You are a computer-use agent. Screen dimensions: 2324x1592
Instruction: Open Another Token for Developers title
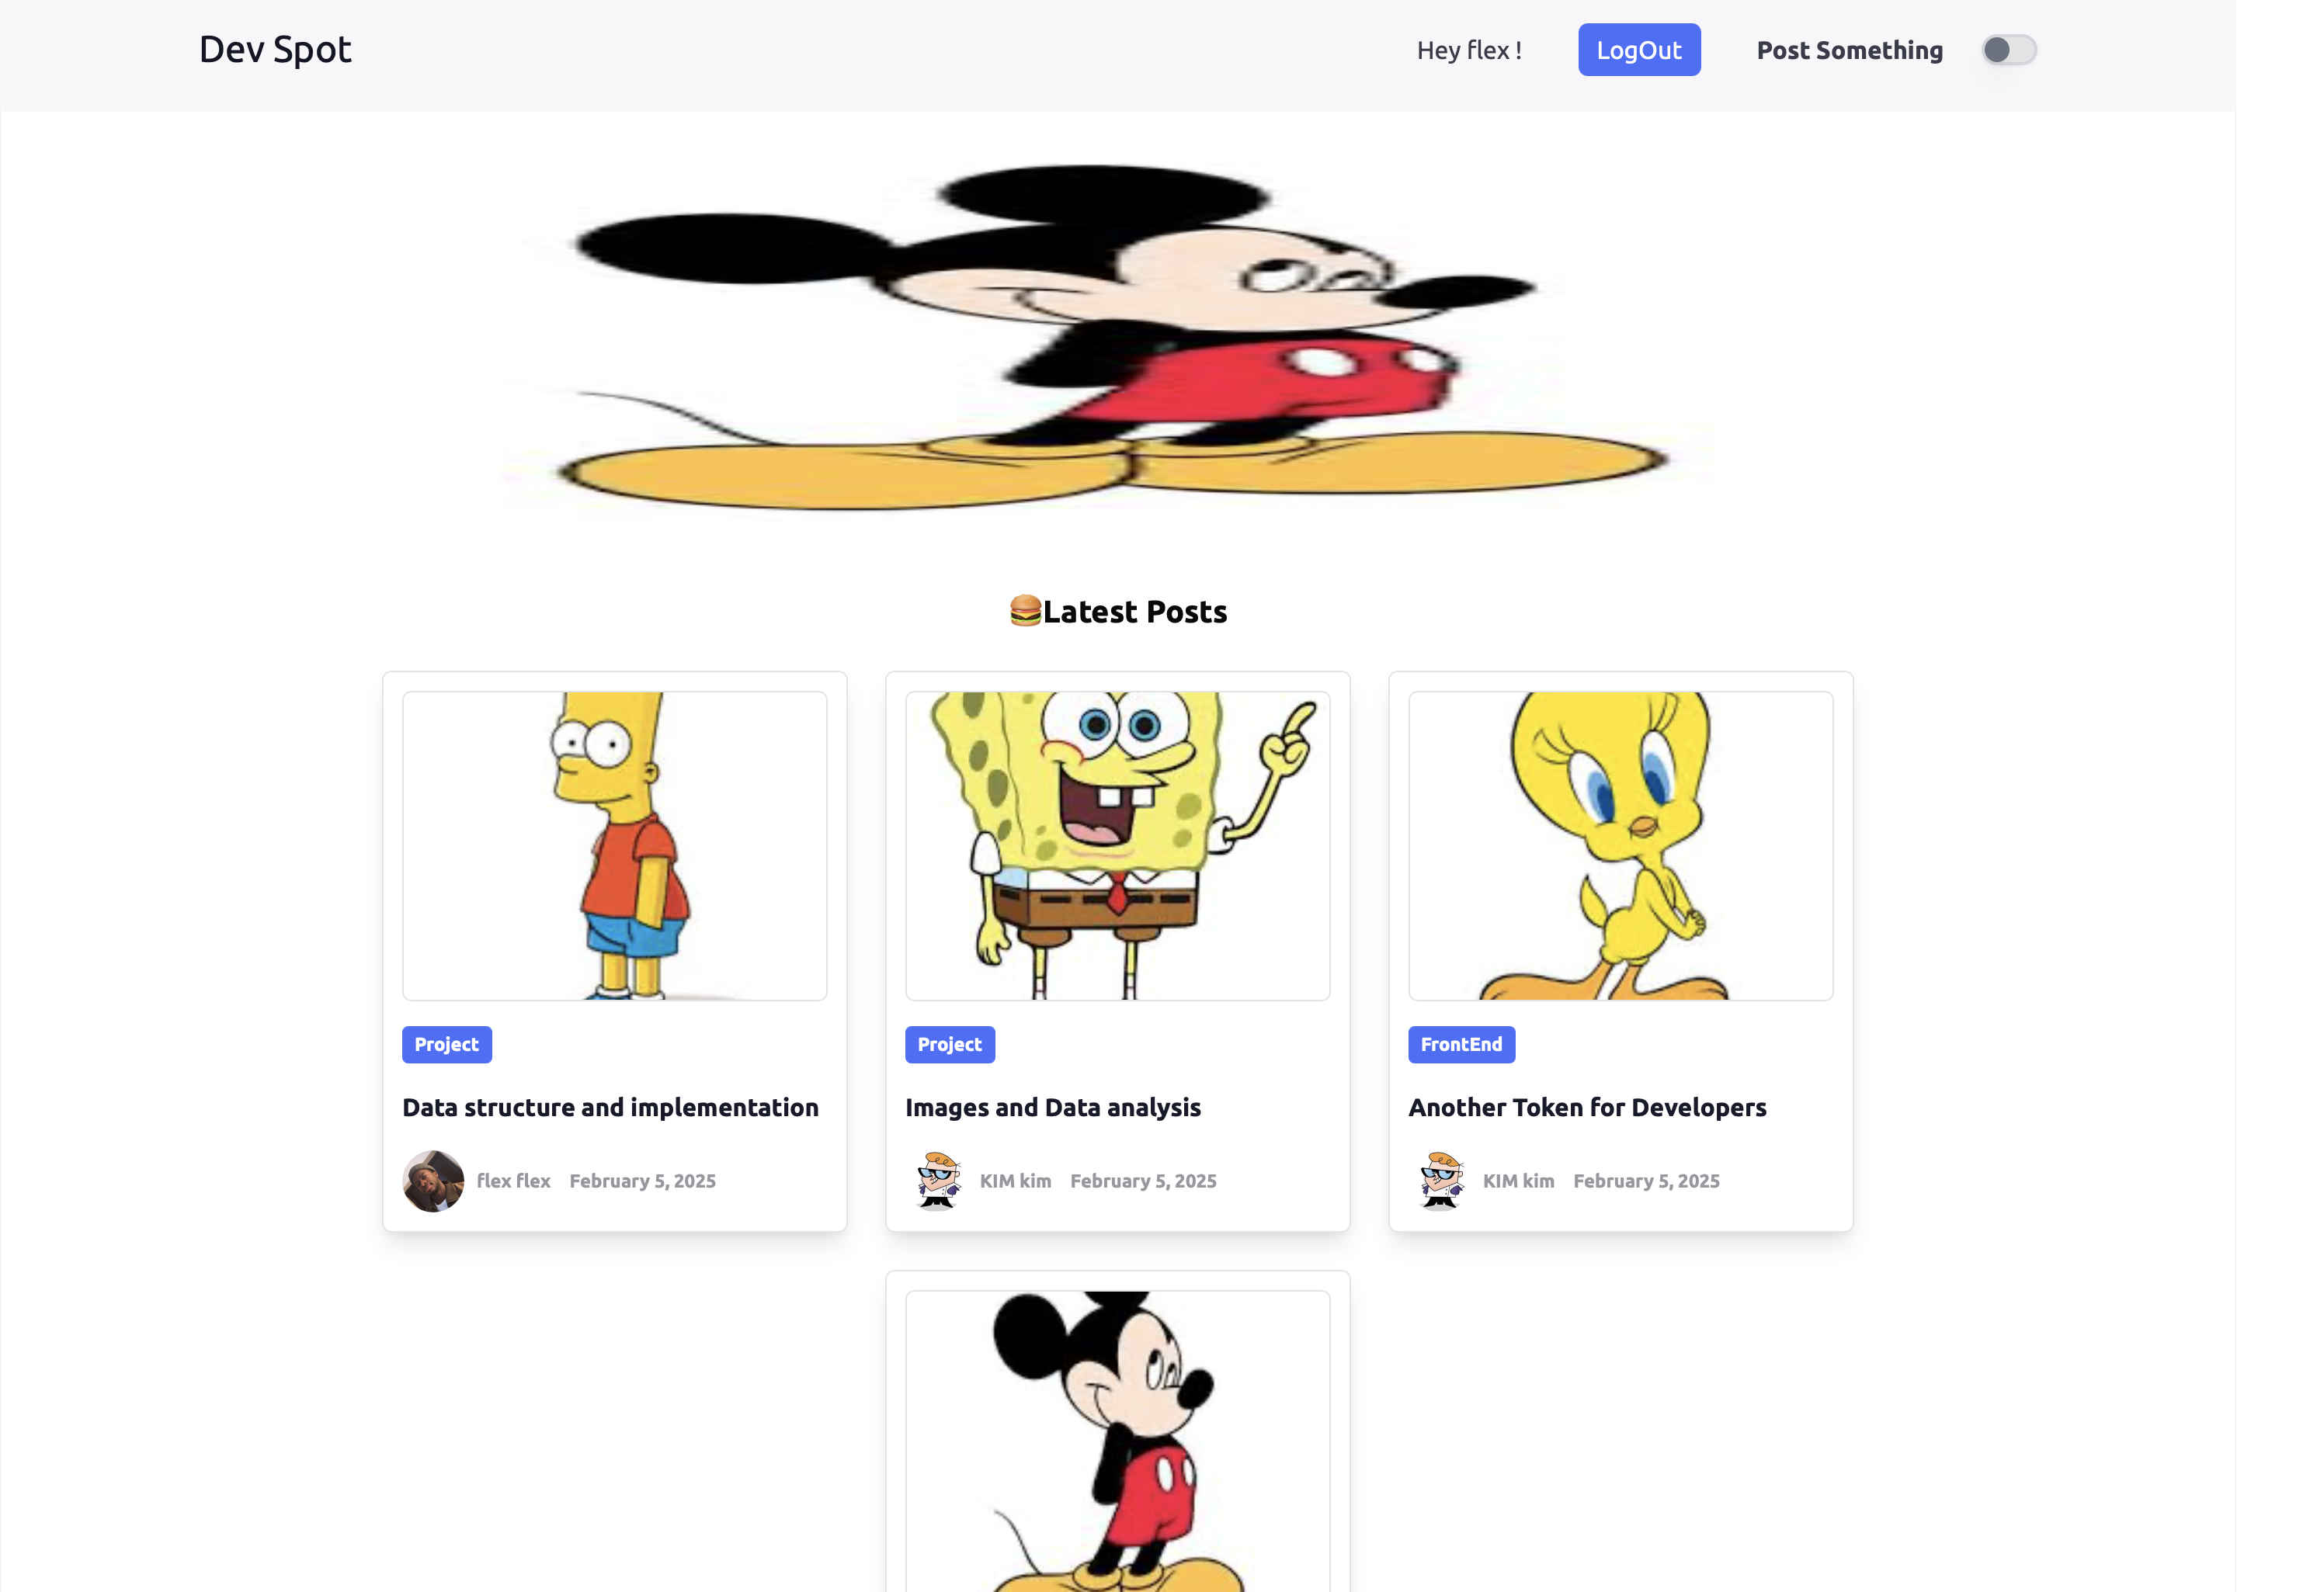pos(1587,1108)
